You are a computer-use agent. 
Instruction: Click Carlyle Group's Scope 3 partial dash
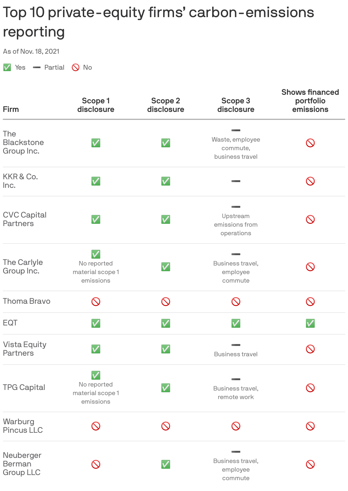pyautogui.click(x=236, y=254)
